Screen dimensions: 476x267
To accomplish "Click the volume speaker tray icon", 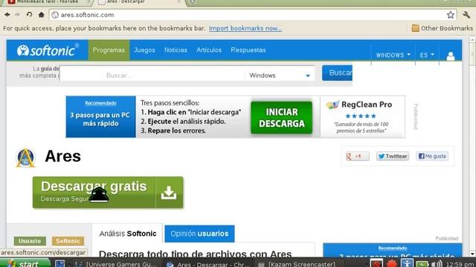I will [437, 264].
